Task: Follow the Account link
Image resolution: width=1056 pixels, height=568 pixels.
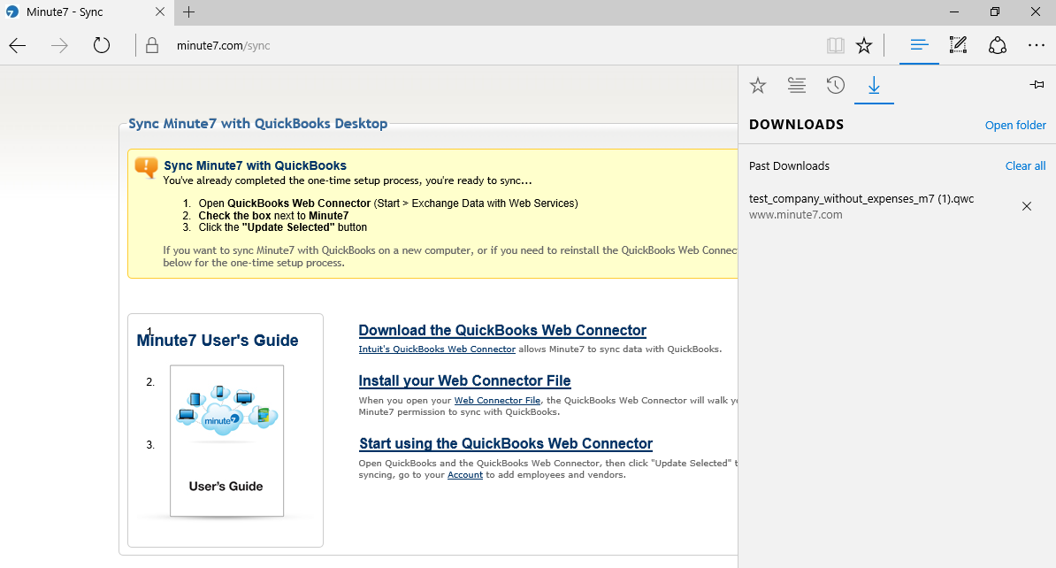Action: (x=464, y=475)
